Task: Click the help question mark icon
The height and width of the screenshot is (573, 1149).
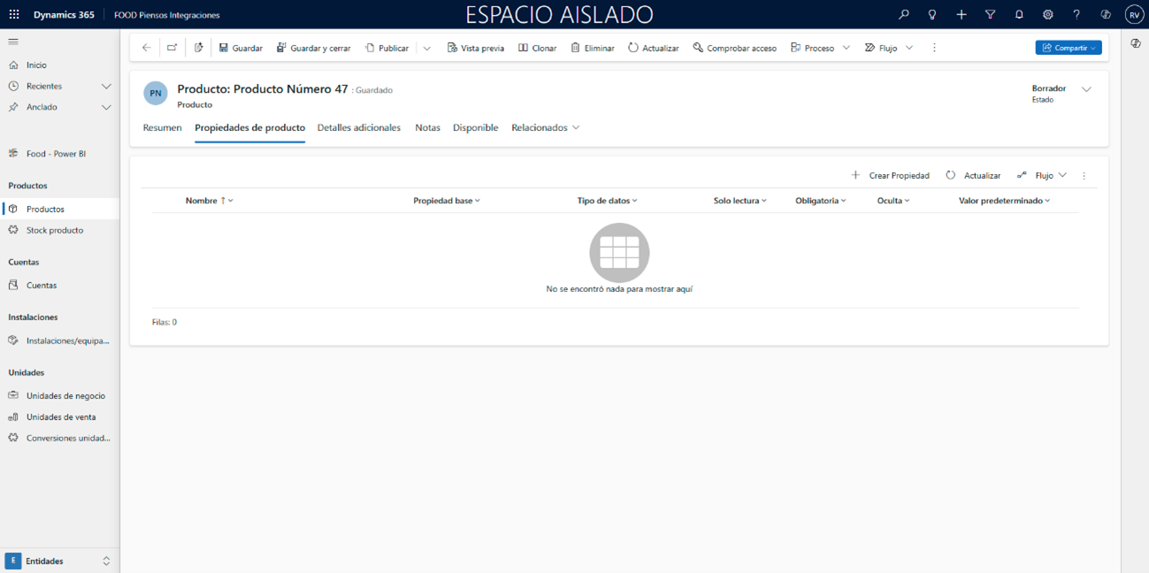Action: 1076,15
